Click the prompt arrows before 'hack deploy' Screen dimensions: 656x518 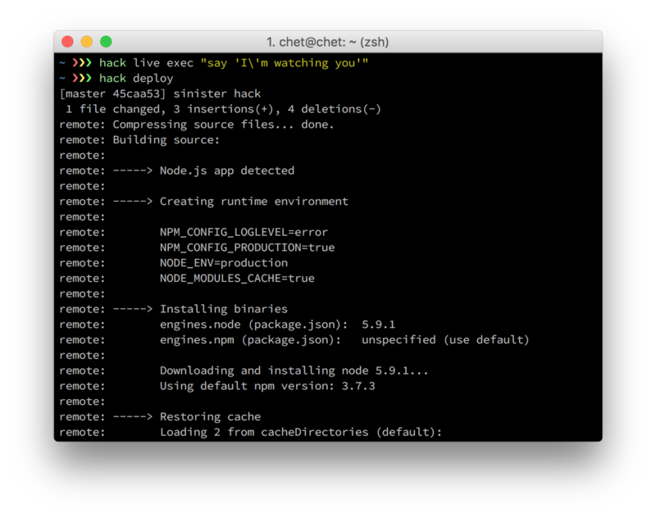82,79
